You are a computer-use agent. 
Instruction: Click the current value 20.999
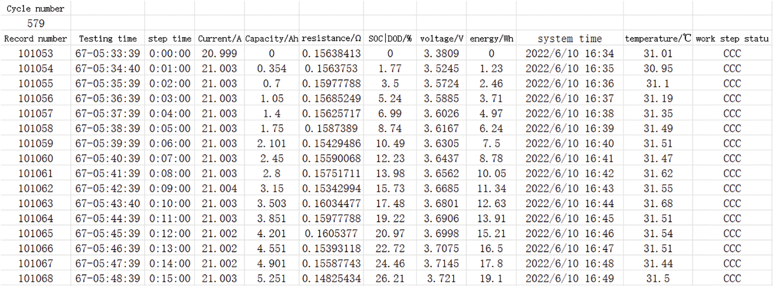click(219, 54)
